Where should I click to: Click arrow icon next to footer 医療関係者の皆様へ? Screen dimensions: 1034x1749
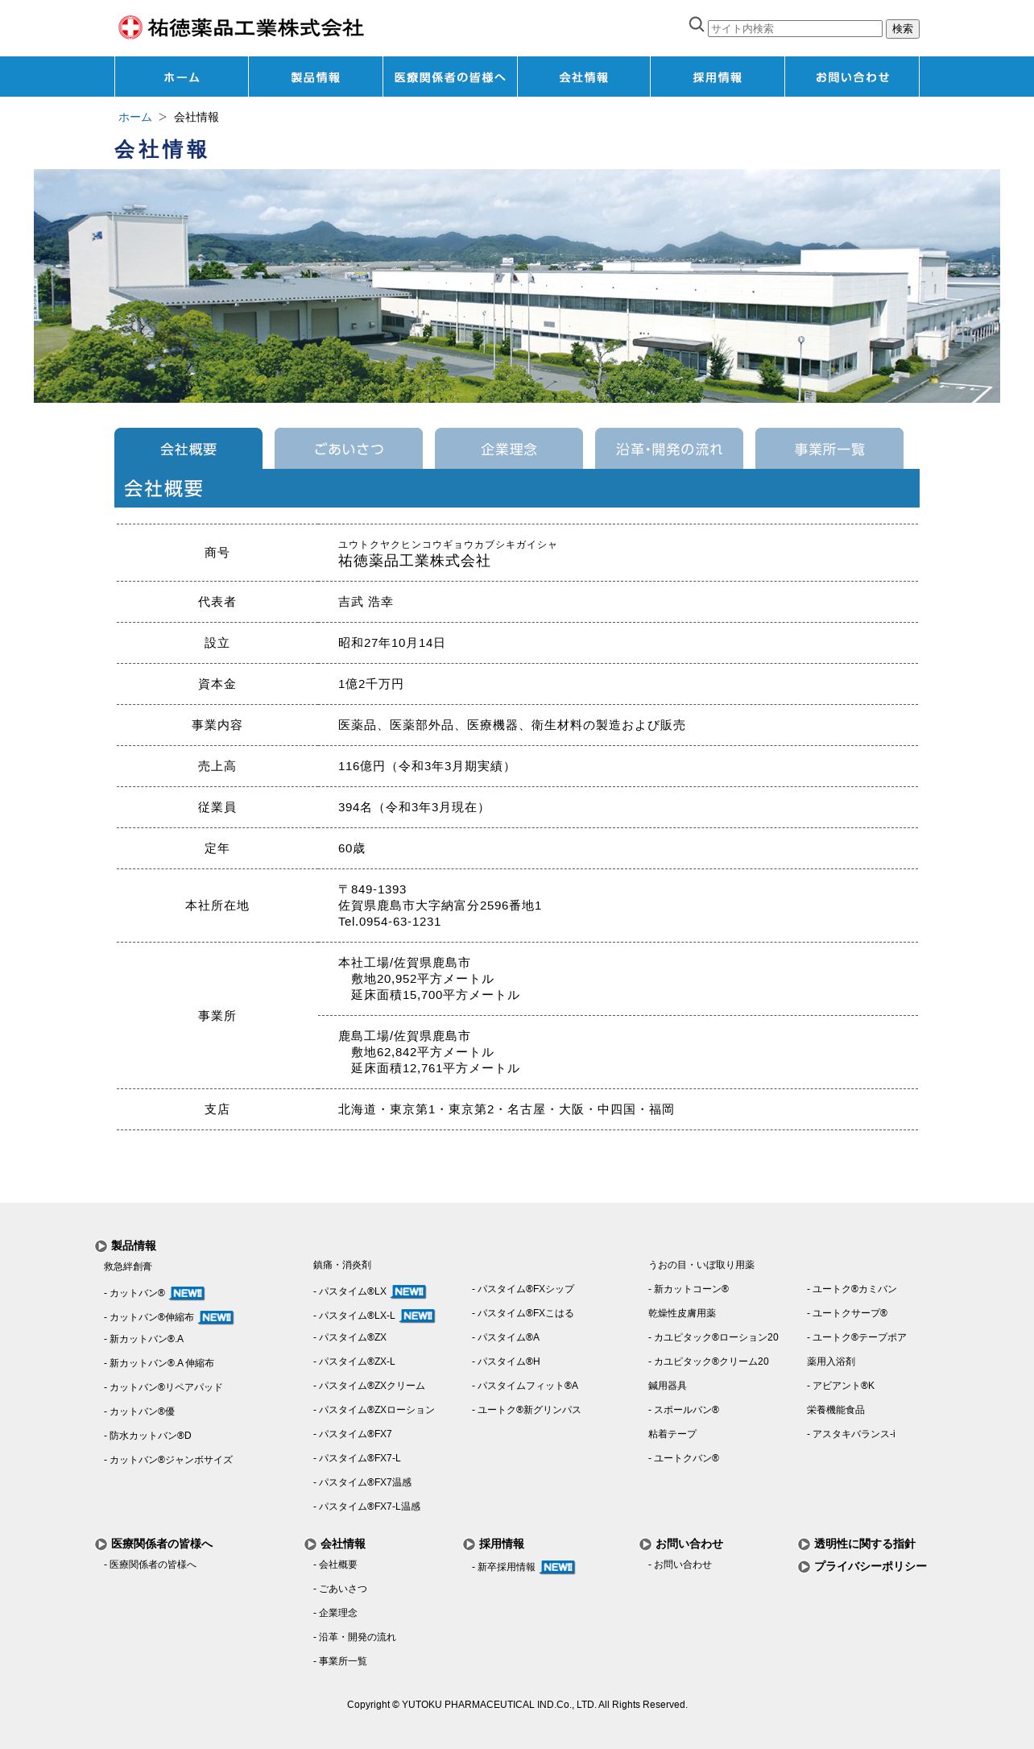click(x=101, y=1544)
